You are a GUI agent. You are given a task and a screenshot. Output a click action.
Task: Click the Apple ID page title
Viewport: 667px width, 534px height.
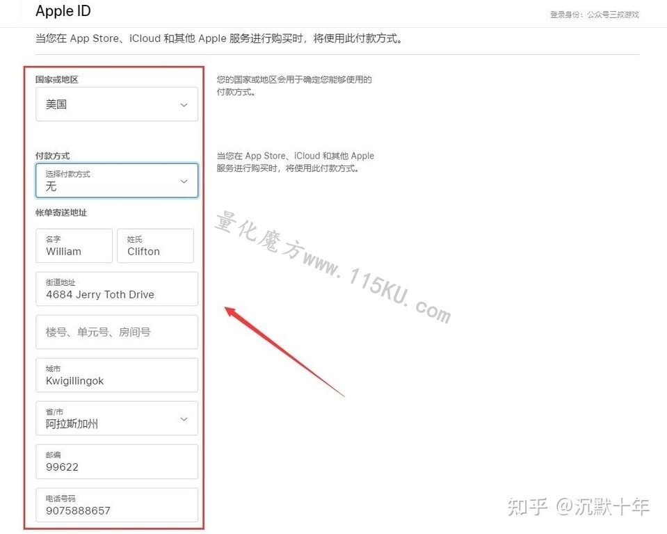(x=63, y=11)
